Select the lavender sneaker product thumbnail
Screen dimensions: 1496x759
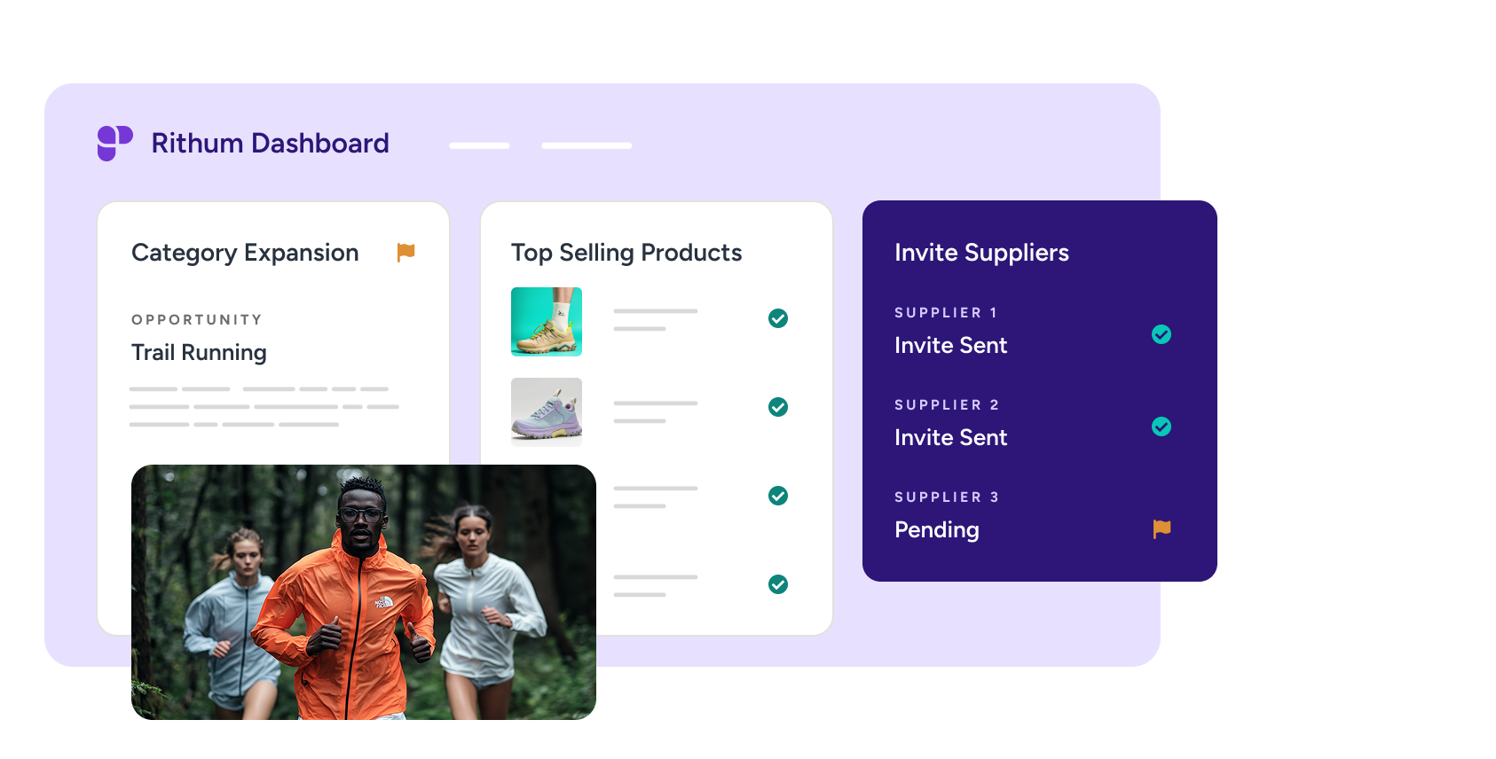tap(547, 410)
